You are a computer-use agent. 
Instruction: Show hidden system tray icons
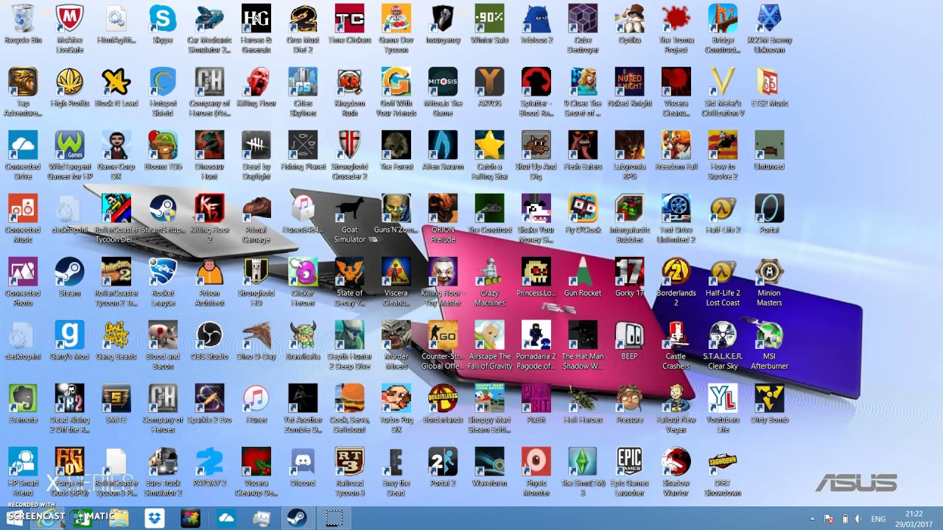click(813, 519)
